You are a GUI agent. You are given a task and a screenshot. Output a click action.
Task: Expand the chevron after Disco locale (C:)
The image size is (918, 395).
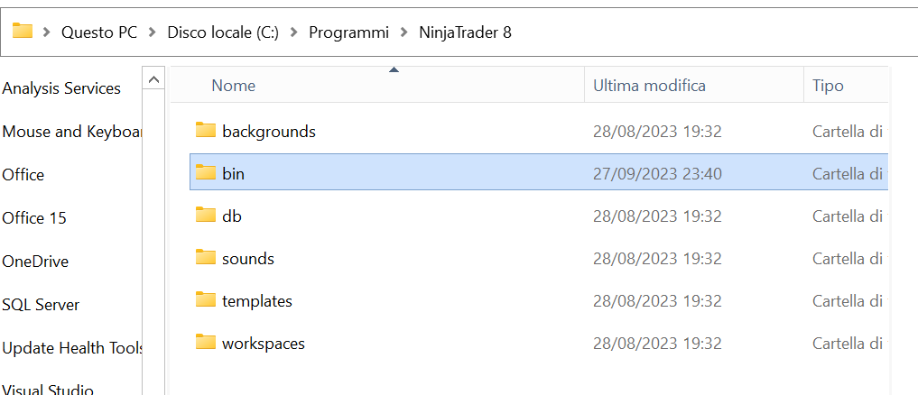coord(294,32)
